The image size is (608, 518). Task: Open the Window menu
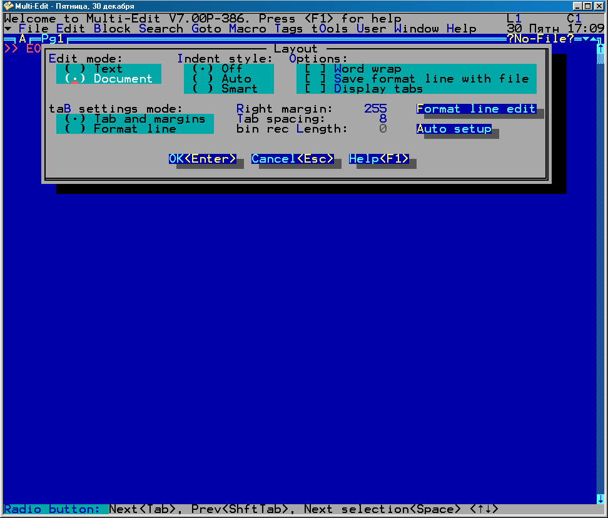tap(417, 29)
